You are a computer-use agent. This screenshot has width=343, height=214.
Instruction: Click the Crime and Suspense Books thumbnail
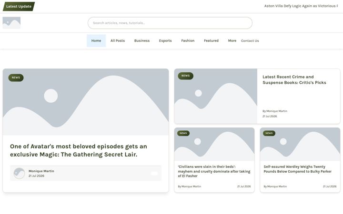[x=216, y=96]
